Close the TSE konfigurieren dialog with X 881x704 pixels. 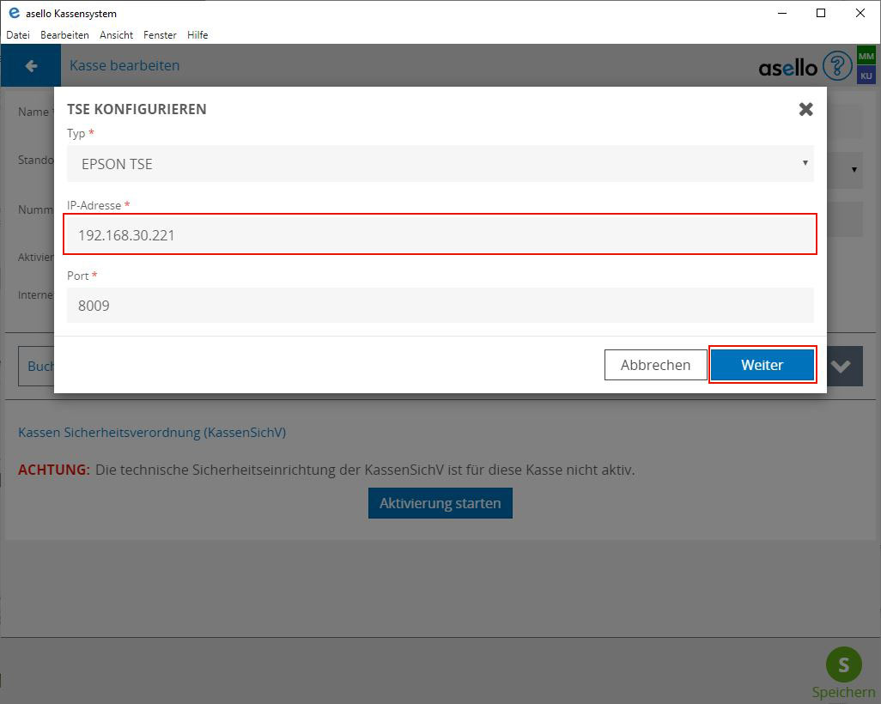(x=805, y=109)
